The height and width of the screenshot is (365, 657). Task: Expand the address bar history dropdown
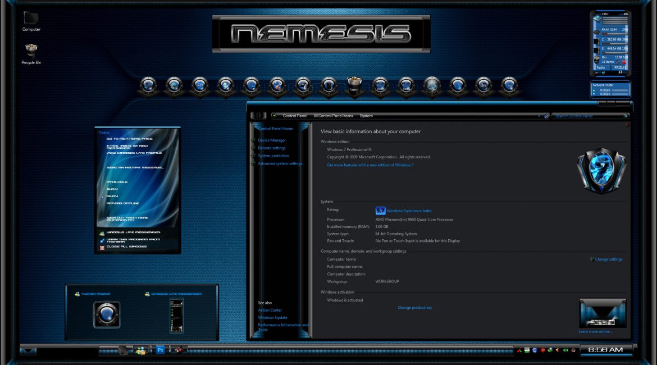[539, 116]
